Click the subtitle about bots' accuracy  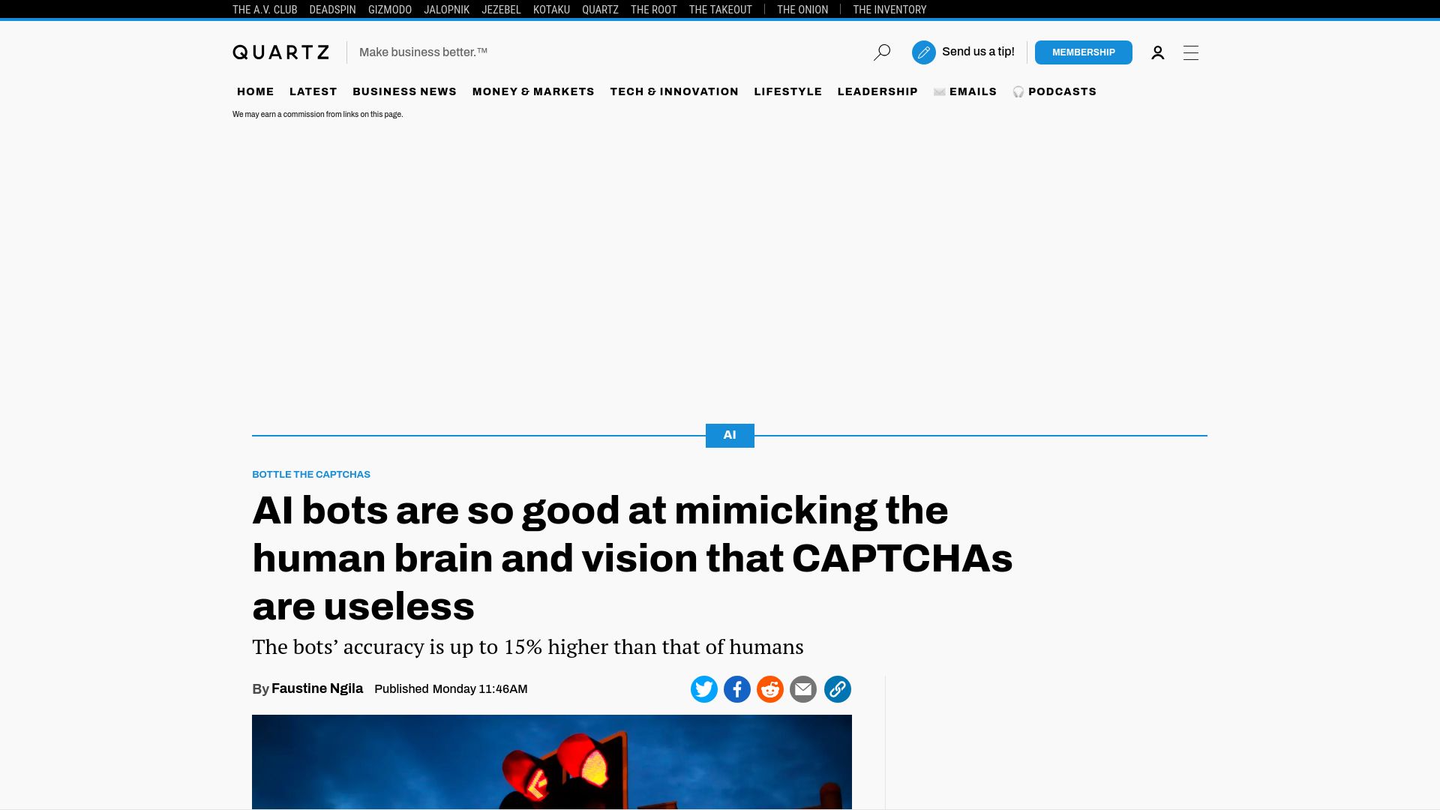click(x=528, y=647)
